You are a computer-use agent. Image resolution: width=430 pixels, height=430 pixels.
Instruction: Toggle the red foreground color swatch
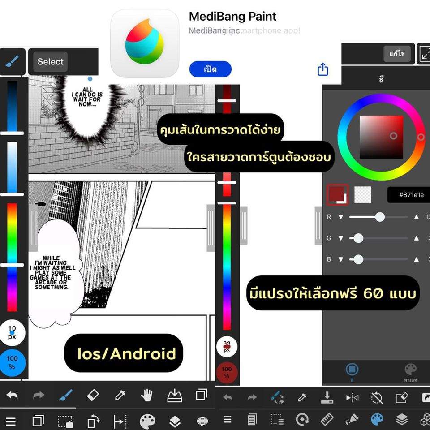337,195
